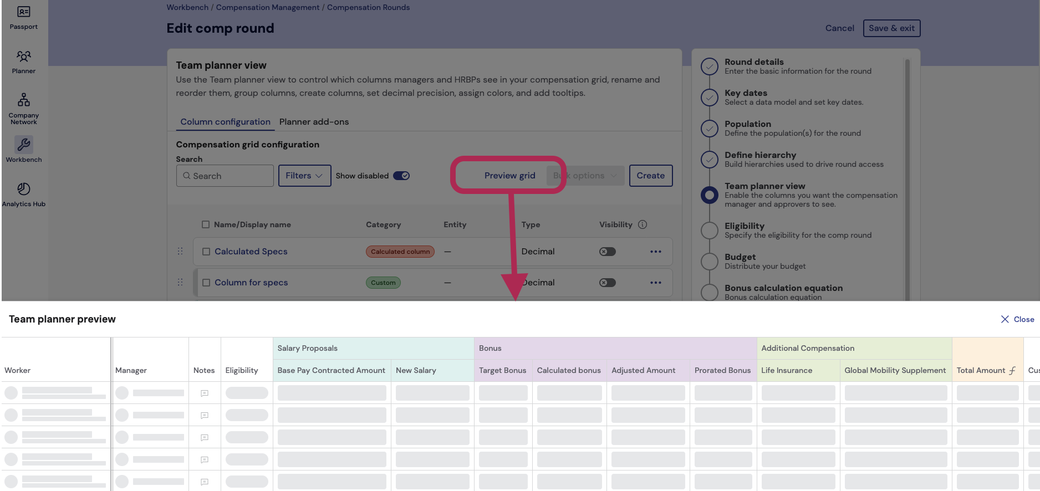Open Company Network from sidebar
The height and width of the screenshot is (491, 1040).
(x=23, y=100)
